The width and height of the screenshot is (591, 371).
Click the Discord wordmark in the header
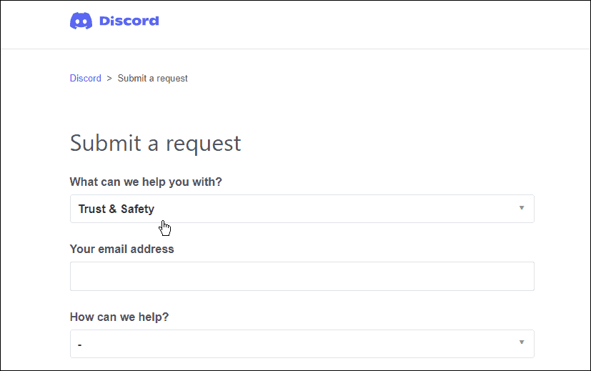coord(129,21)
